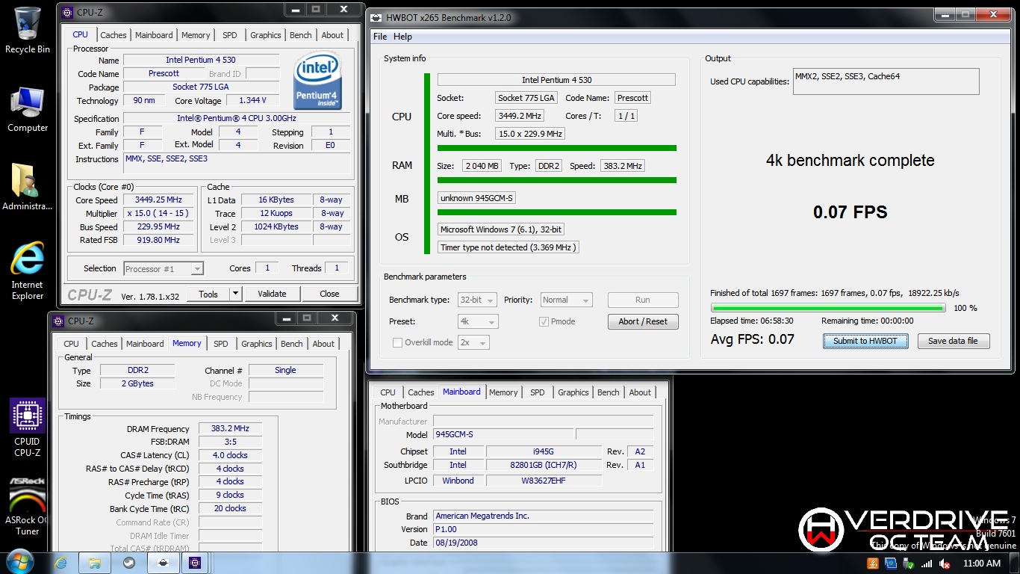Open the ASRock OC Tuner shortcut
This screenshot has width=1020, height=574.
coord(27,507)
